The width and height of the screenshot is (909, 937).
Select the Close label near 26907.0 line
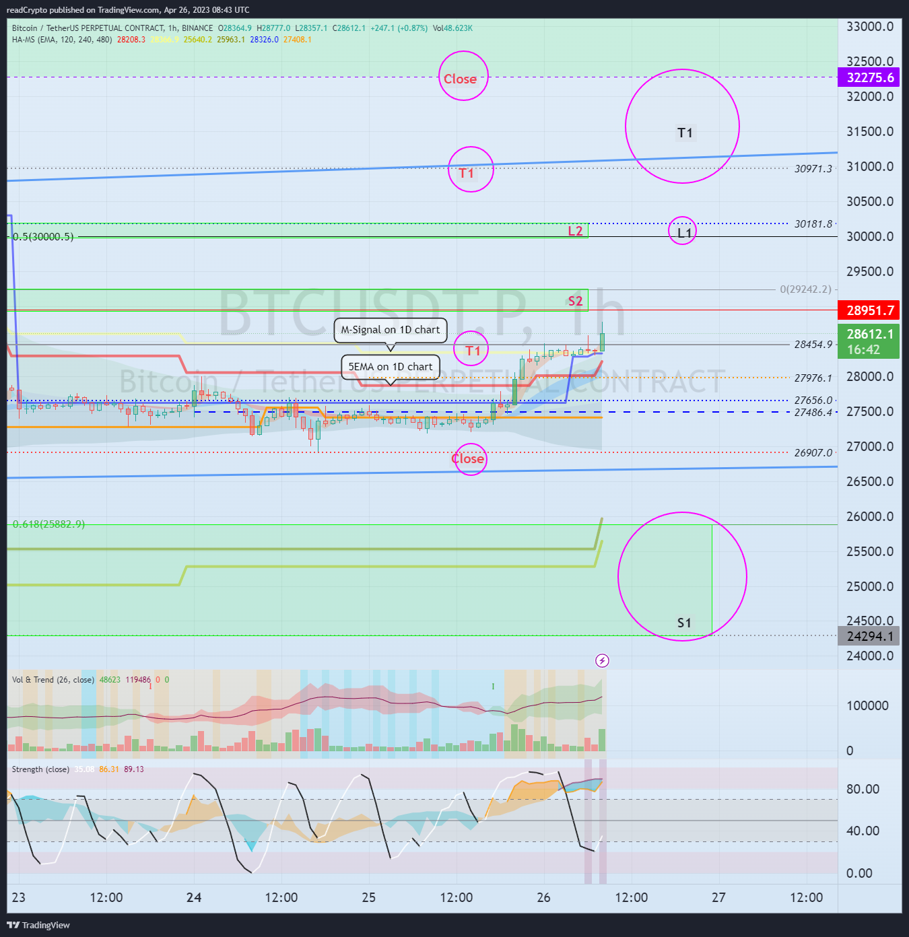point(468,458)
